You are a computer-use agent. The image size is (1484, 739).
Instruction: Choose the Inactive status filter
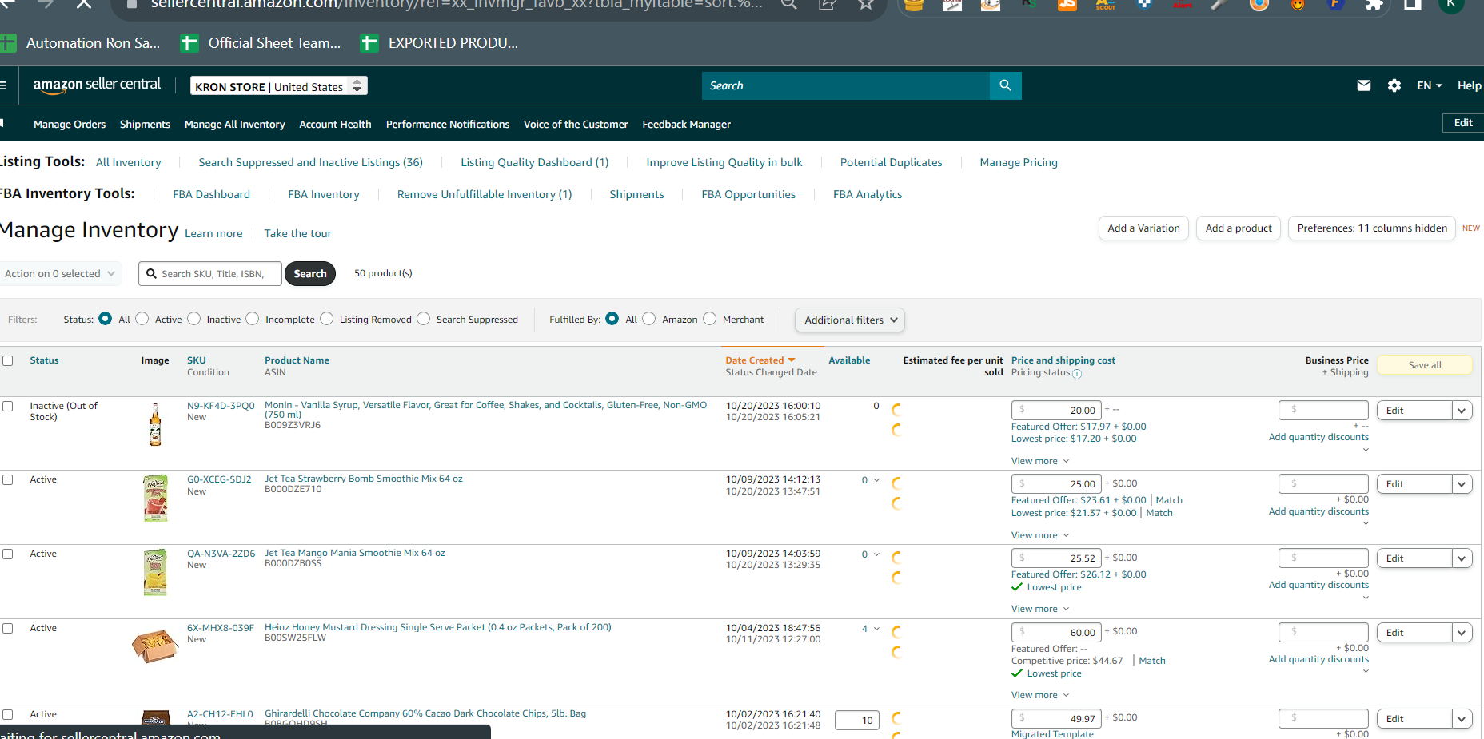(x=194, y=319)
